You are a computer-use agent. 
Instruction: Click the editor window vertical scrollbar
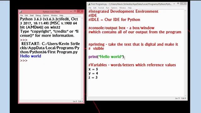click(x=185, y=53)
